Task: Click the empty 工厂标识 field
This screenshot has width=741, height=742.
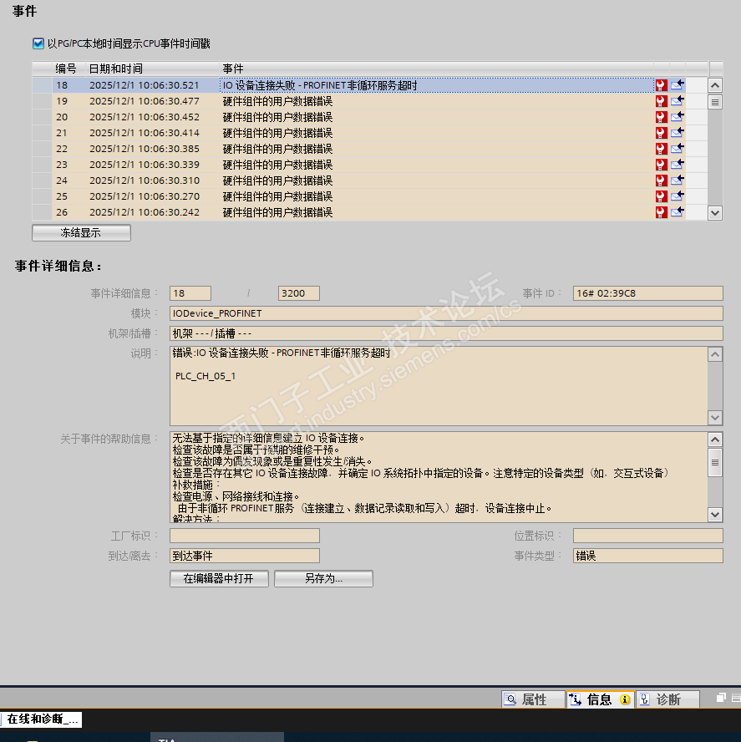Action: tap(245, 536)
